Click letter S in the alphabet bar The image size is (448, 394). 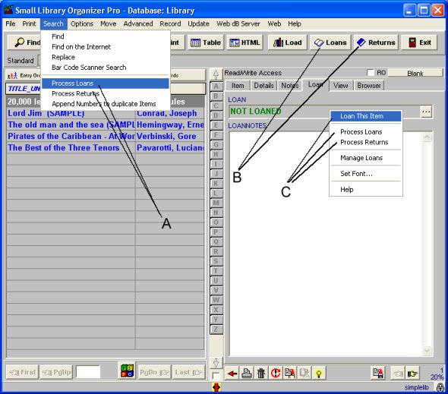[x=216, y=261]
